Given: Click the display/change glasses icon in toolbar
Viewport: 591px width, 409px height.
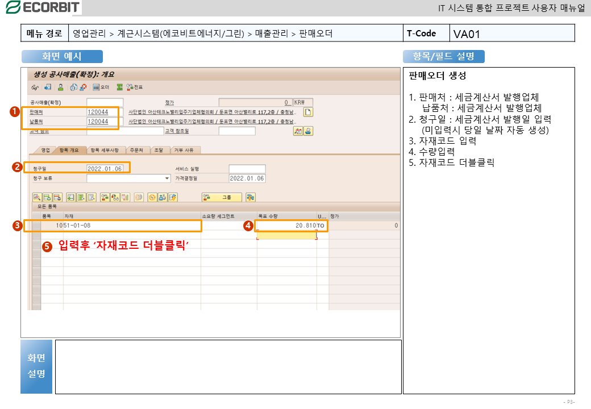Looking at the screenshot, I should pos(35,87).
